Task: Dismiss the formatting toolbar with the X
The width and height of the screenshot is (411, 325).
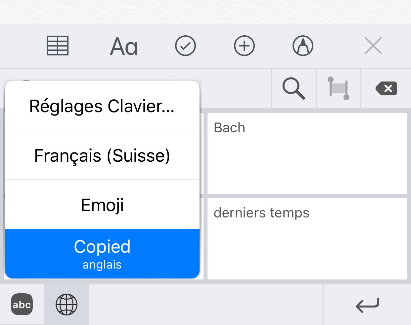Action: (x=373, y=46)
